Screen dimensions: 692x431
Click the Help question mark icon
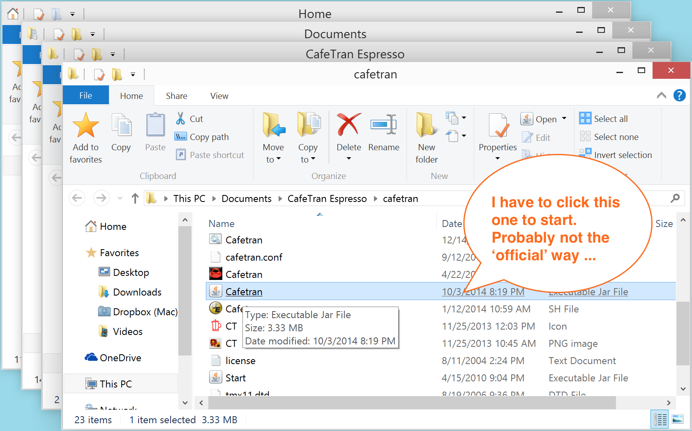click(x=679, y=96)
